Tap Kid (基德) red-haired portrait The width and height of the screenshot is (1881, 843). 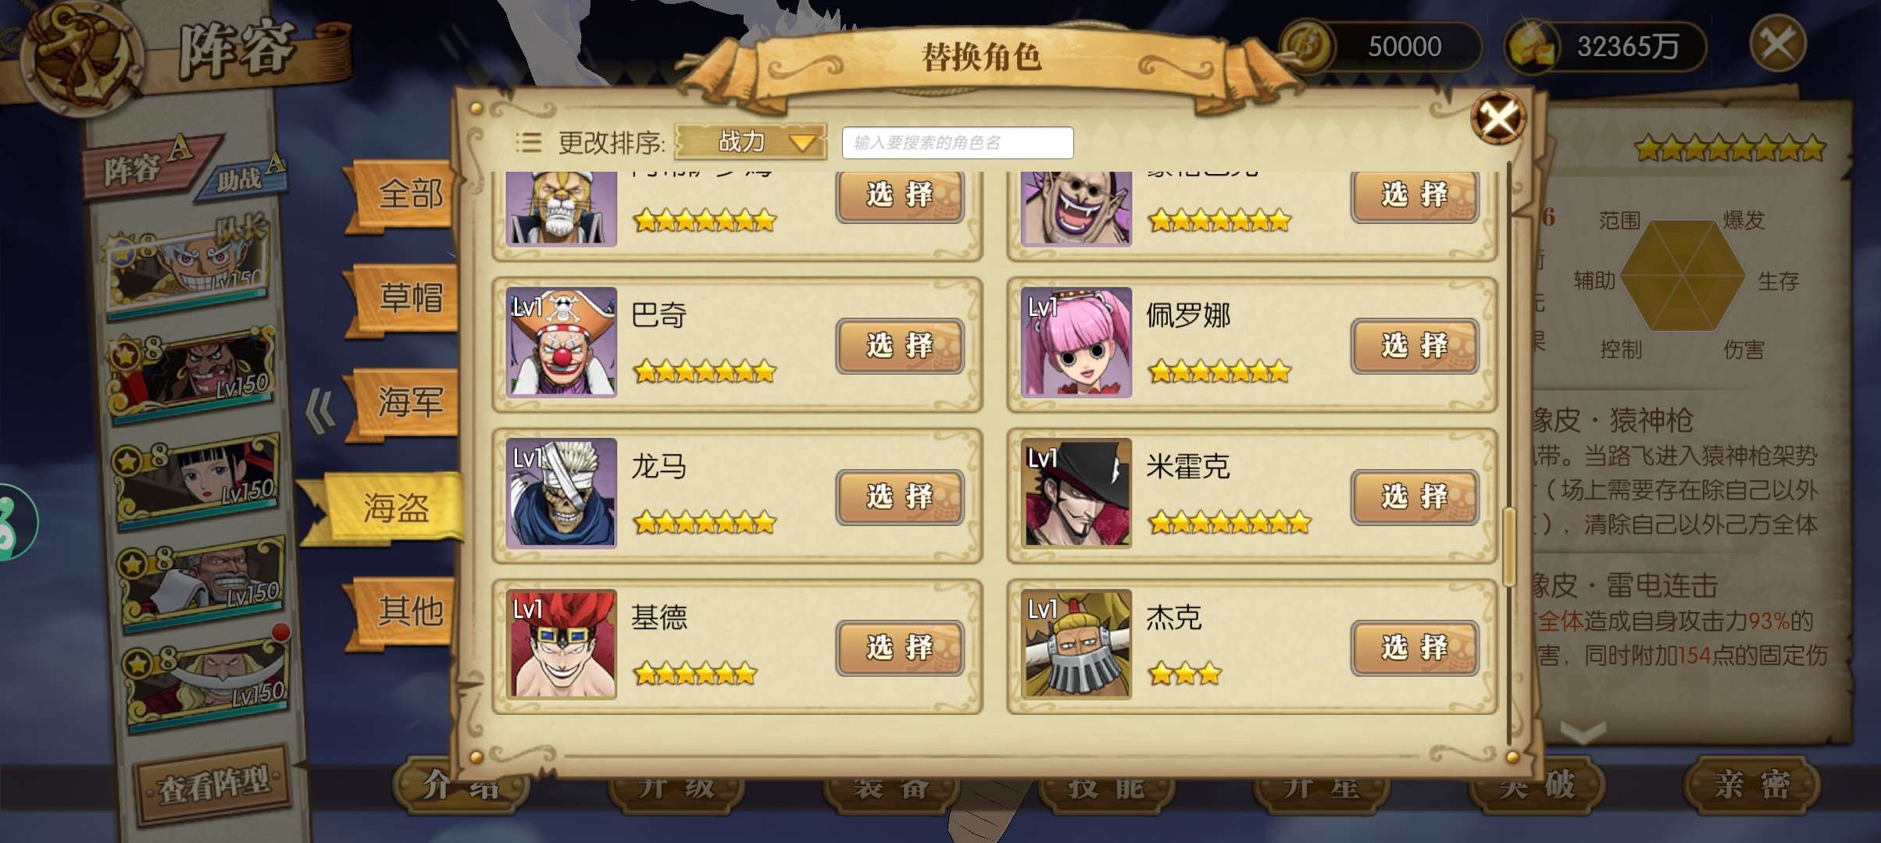tap(561, 644)
